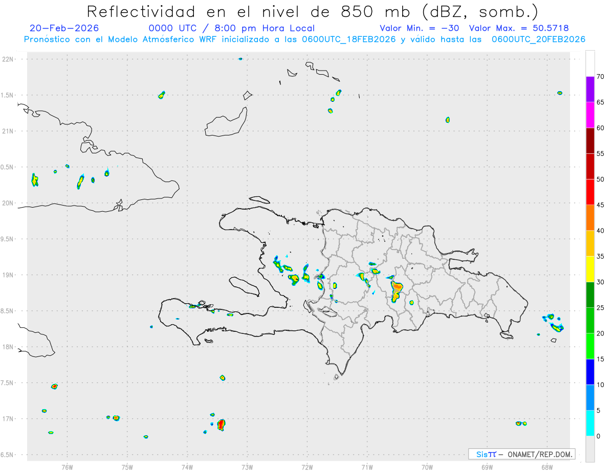Click the colorbar tick label '10'
The image size is (614, 474).
click(x=600, y=385)
